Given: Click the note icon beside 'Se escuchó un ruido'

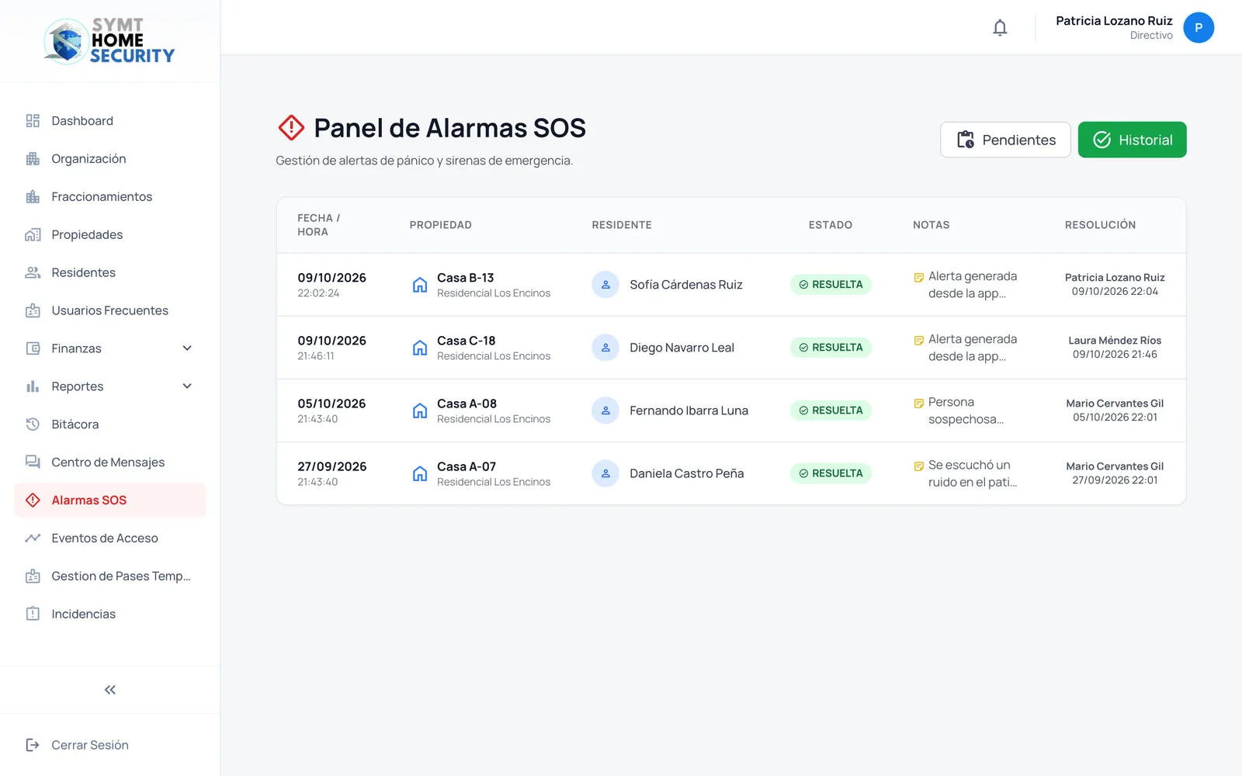Looking at the screenshot, I should coord(919,466).
